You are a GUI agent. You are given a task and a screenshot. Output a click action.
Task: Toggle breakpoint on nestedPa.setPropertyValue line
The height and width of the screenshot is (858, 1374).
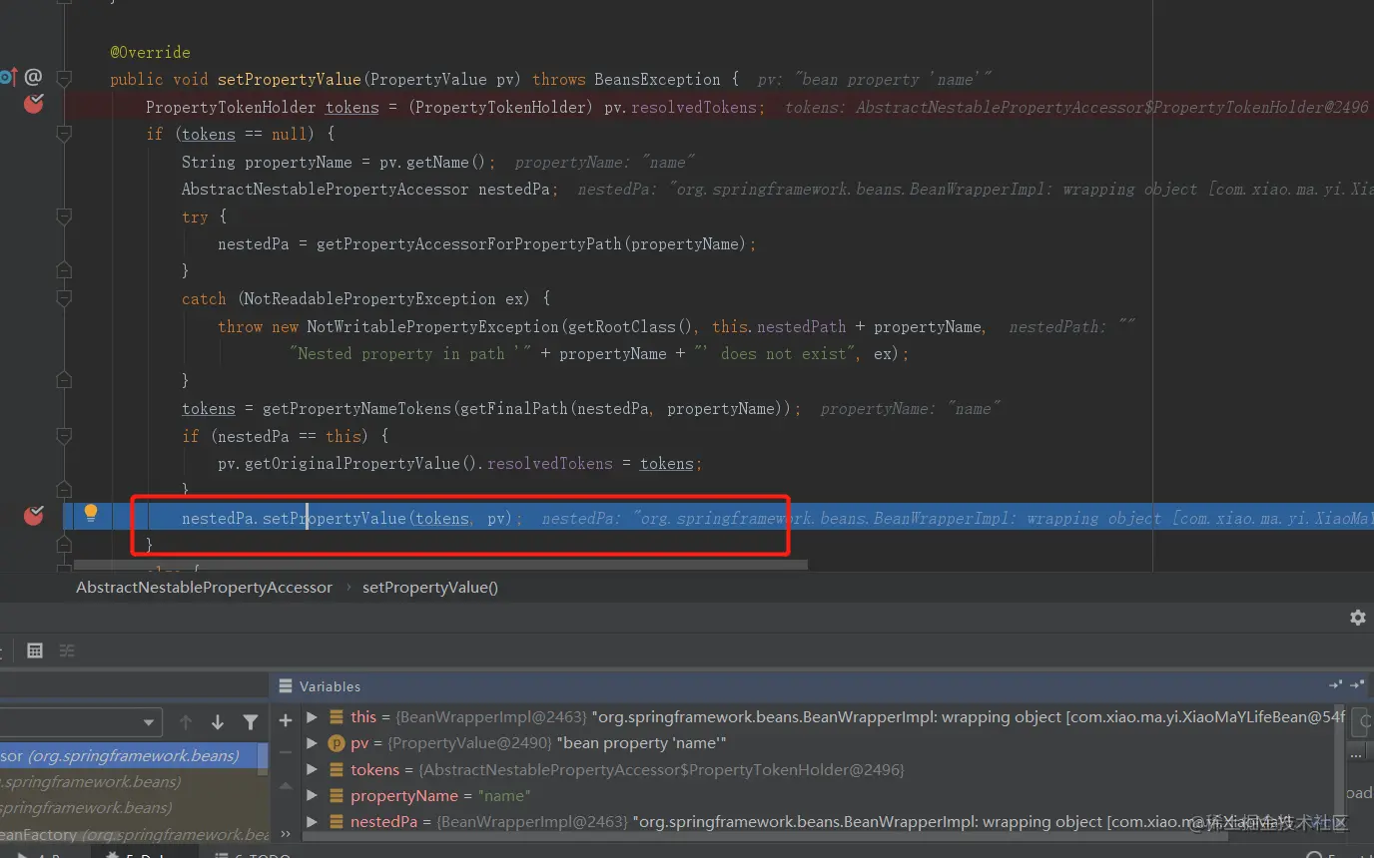(34, 515)
